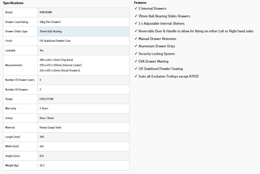This screenshot has height=174, width=260.
Task: Click the EVOLUTION range value
Action: (46, 99)
